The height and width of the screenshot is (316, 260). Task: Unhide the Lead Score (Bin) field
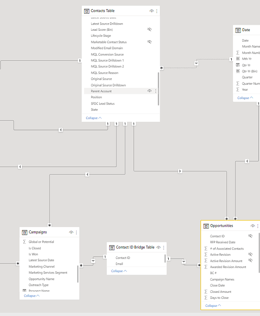[149, 30]
